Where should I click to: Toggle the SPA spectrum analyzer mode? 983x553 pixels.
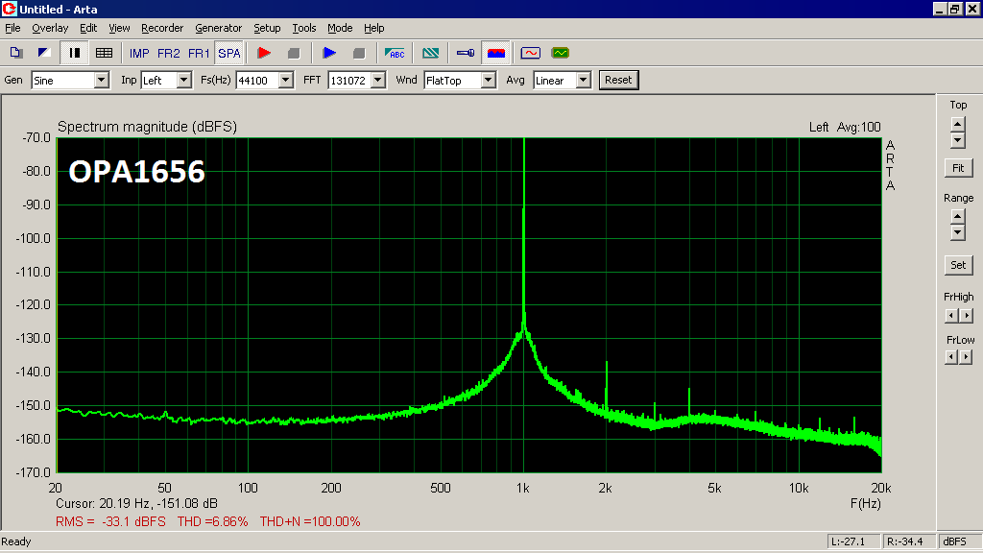[x=228, y=54]
